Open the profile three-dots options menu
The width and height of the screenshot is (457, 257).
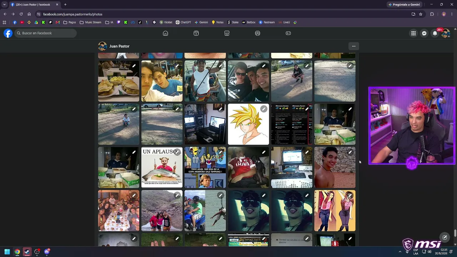353,46
